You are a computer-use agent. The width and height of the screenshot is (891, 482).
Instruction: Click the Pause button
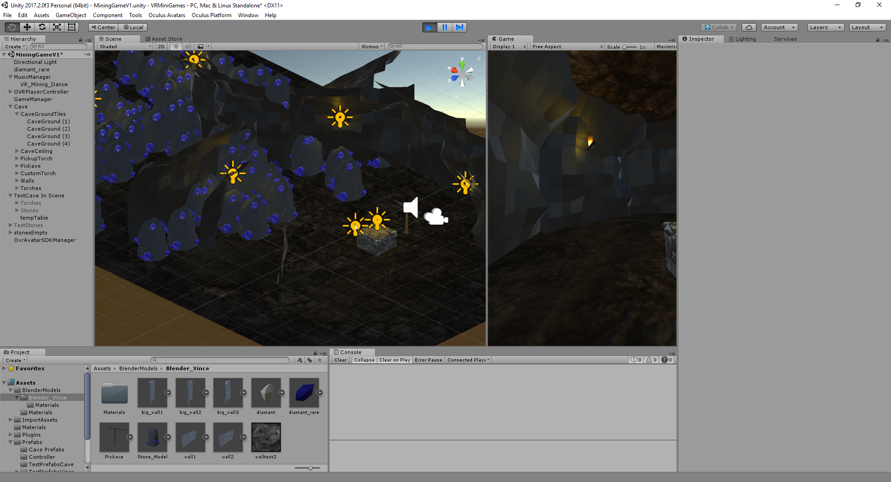[x=445, y=27]
